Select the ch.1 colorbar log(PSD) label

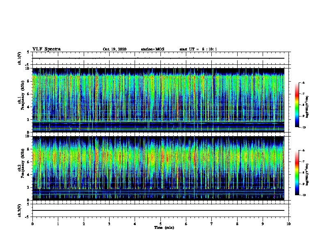[307, 107]
